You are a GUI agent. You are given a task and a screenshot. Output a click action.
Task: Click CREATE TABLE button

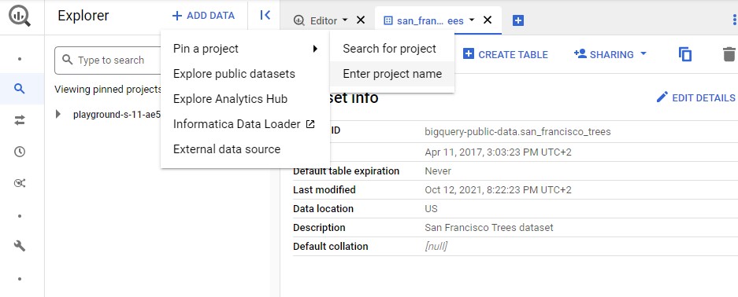[506, 54]
